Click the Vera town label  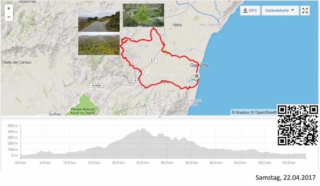(177, 25)
